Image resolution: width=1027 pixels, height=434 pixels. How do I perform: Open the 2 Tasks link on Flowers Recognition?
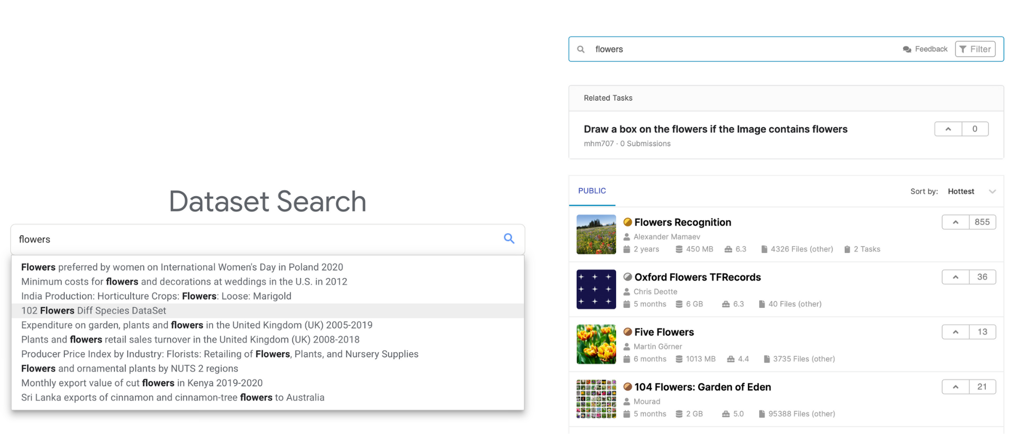pyautogui.click(x=866, y=249)
